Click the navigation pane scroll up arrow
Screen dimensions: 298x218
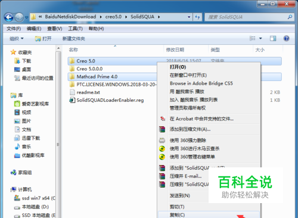[58, 48]
